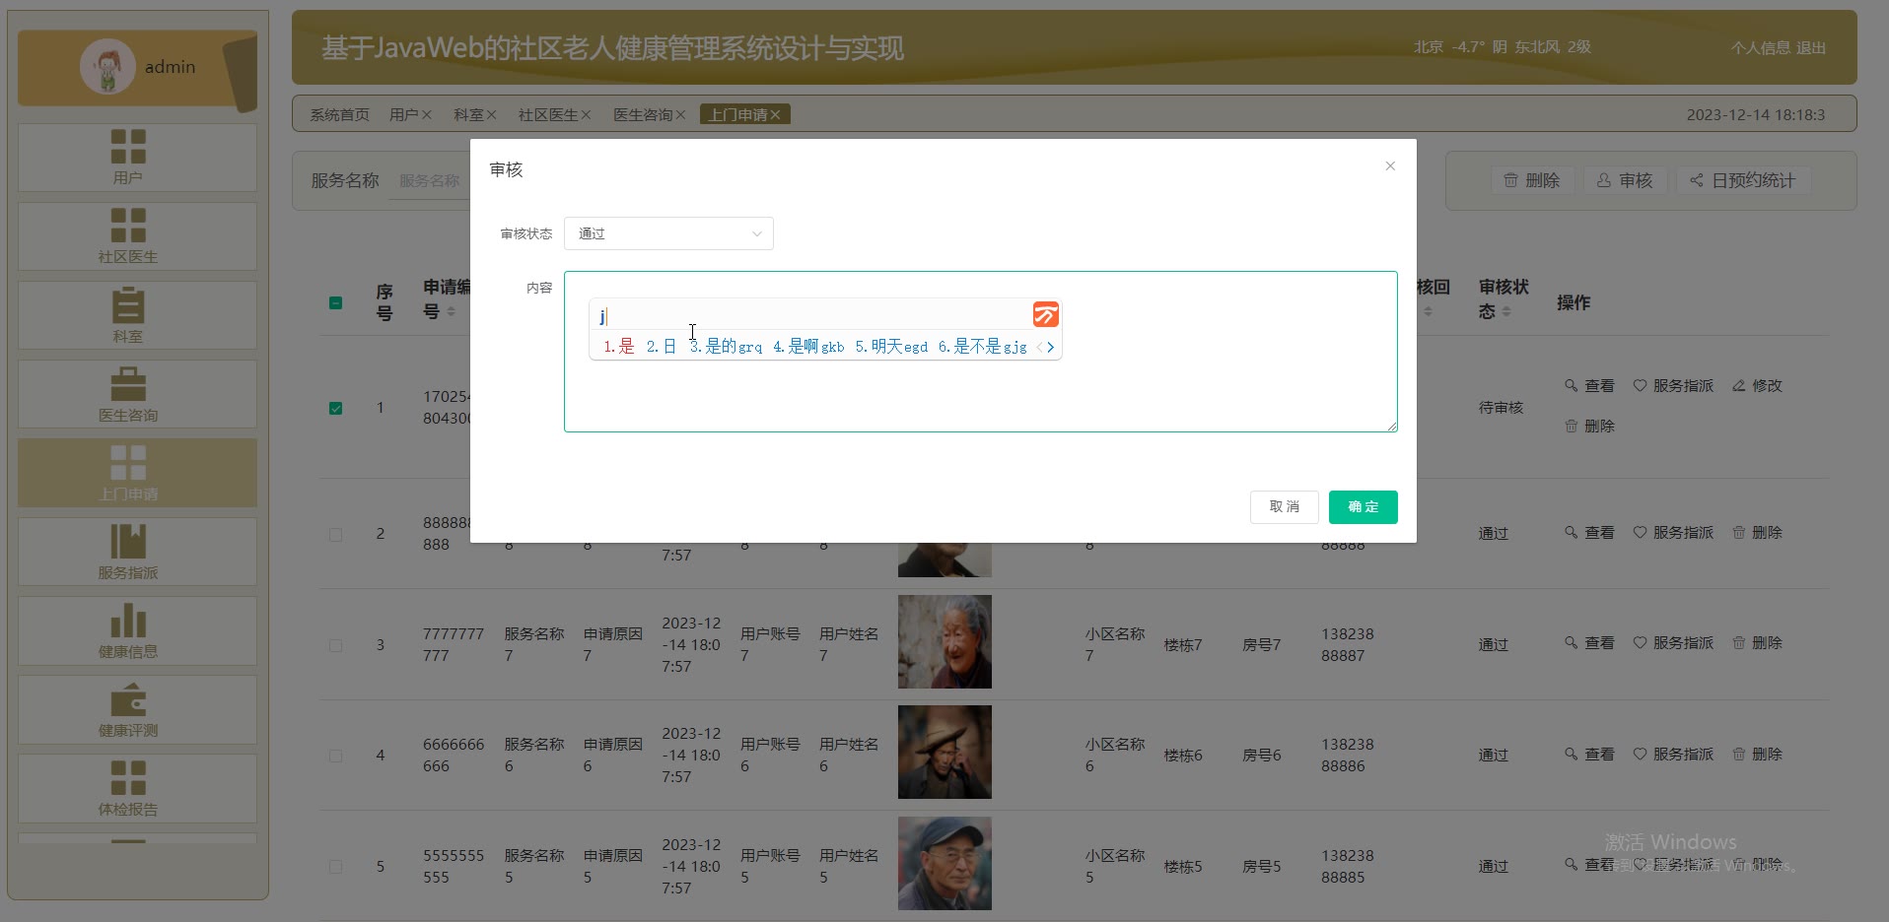This screenshot has height=922, width=1889.
Task: Open the 用户 sidebar module
Action: 137,157
